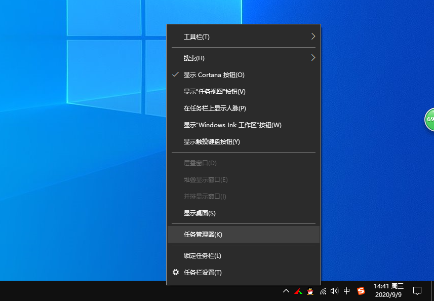Click the gear icon beside 任务栏设置
Viewport: 434px width, 301px height.
pos(176,272)
